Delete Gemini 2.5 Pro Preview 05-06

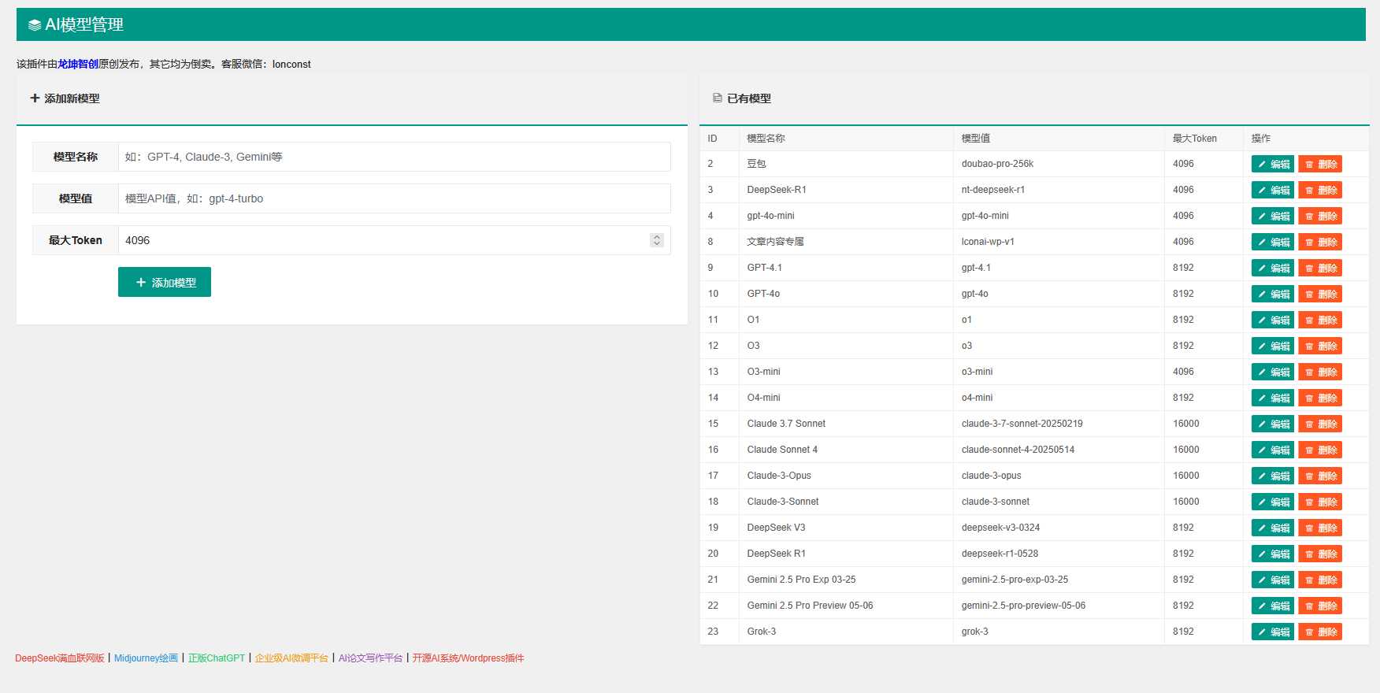1319,606
